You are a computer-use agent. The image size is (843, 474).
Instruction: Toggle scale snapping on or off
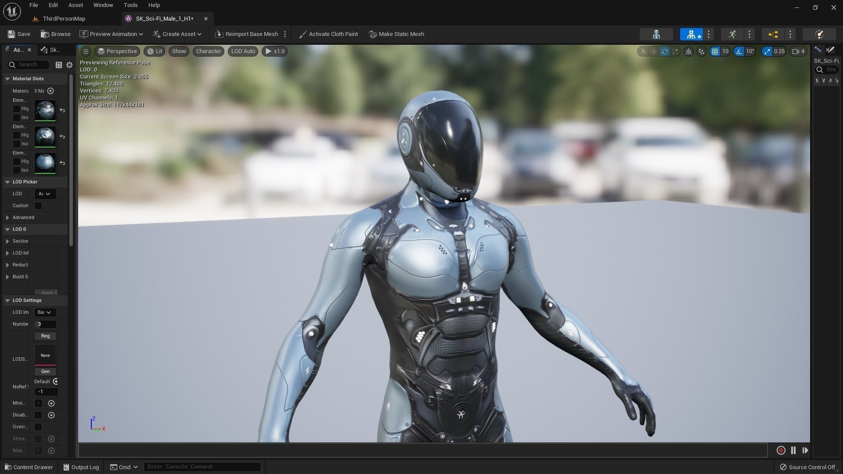(767, 51)
